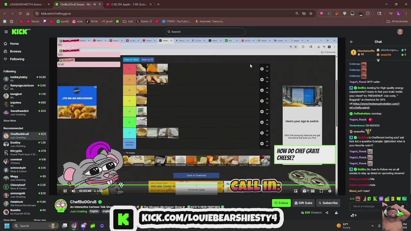Click Show Less under Recommended

(x=40, y=220)
